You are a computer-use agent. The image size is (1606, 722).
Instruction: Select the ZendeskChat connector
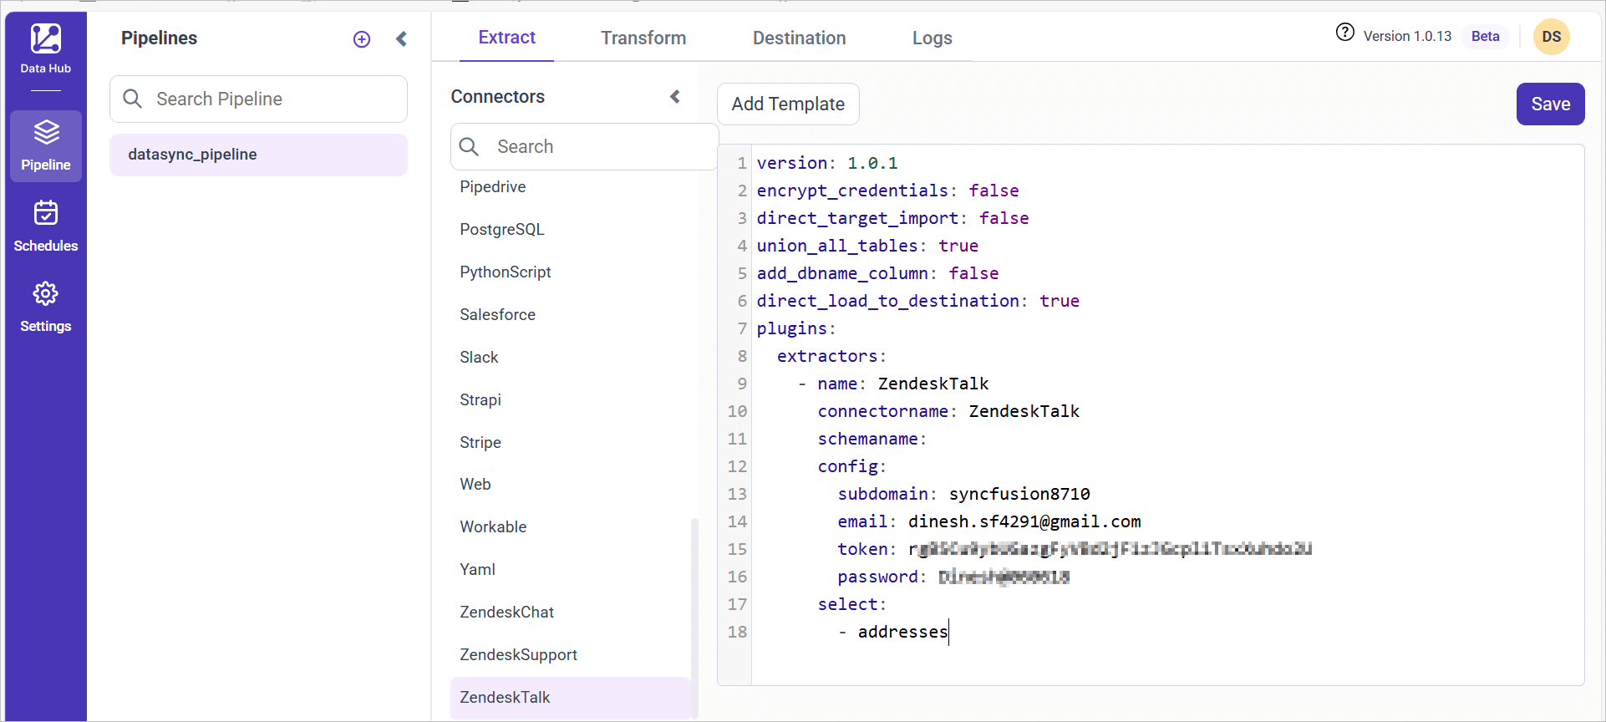point(506,613)
